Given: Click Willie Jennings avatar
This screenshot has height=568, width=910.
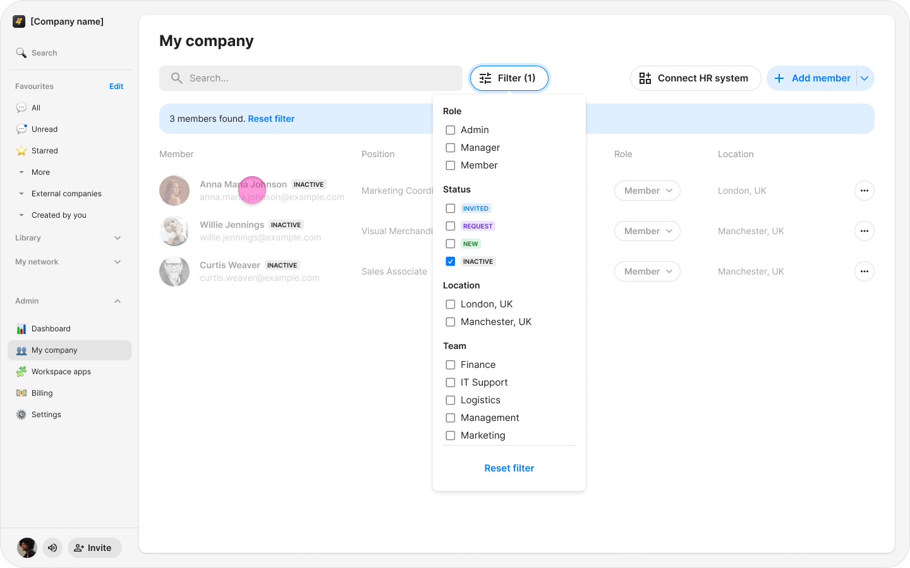Looking at the screenshot, I should coord(174,231).
